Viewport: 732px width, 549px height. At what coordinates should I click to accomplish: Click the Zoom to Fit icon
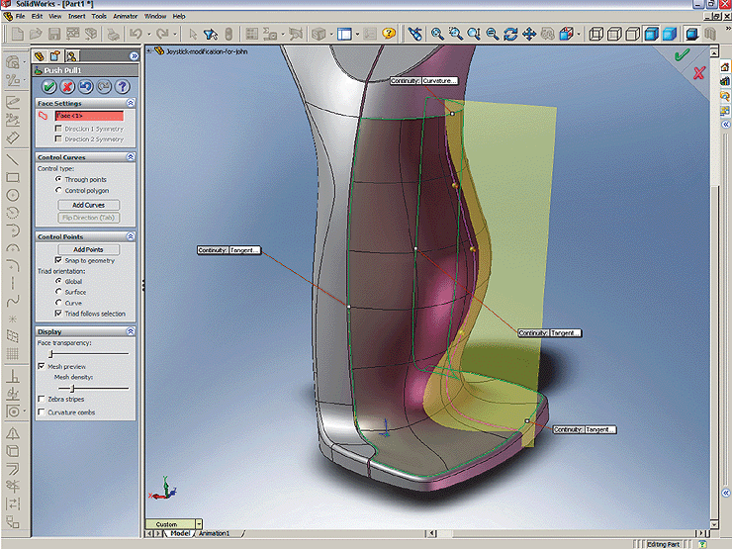[x=437, y=34]
